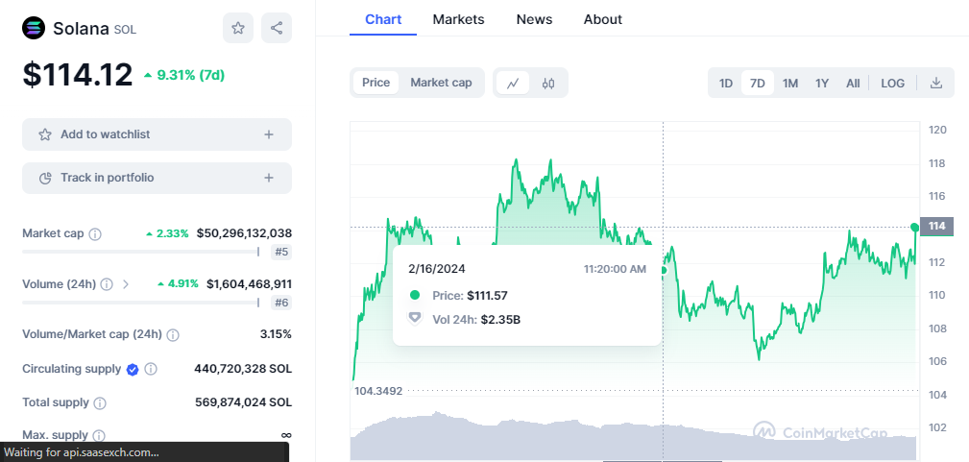The height and width of the screenshot is (462, 969).
Task: Select the Price chart toggle
Action: pos(375,83)
